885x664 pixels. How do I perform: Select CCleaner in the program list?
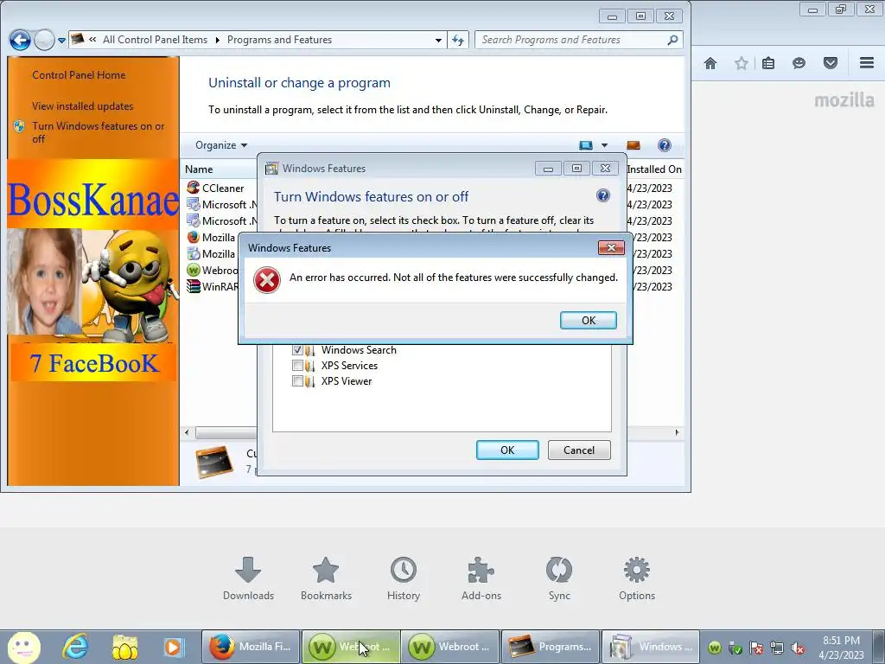click(x=222, y=188)
